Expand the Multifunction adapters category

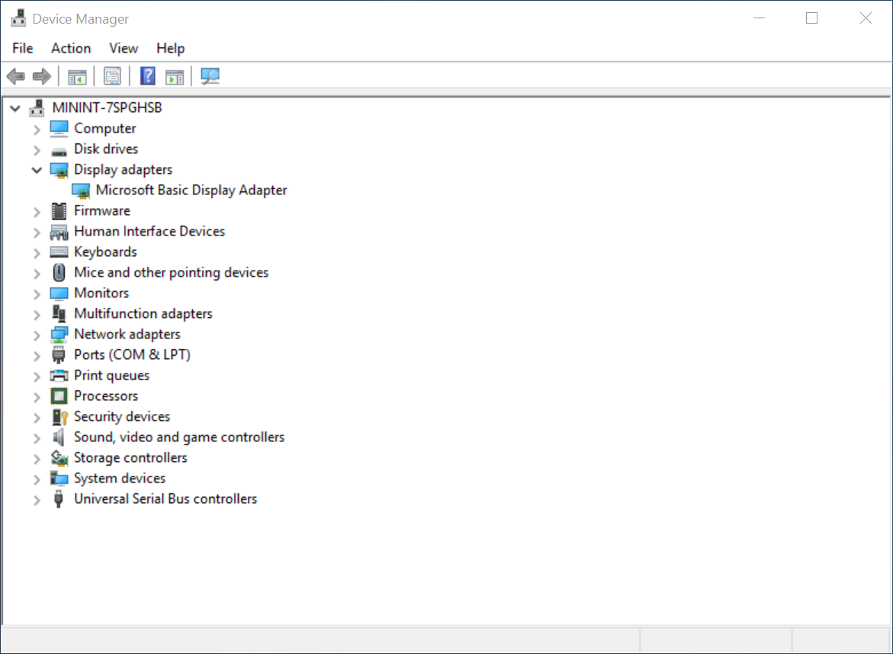(x=37, y=315)
